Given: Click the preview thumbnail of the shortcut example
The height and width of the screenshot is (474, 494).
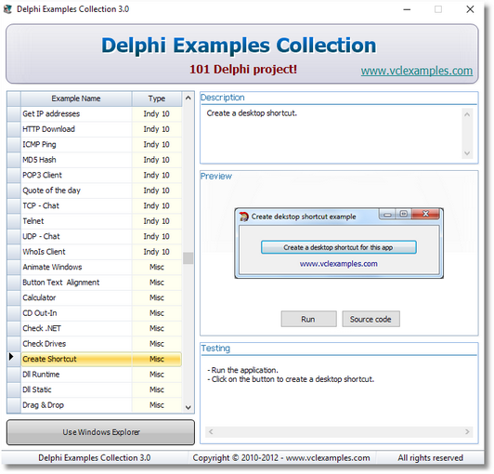Looking at the screenshot, I should 339,243.
